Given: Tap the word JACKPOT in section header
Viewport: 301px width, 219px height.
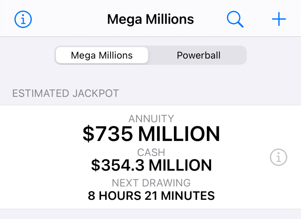Looking at the screenshot, I should [x=96, y=93].
